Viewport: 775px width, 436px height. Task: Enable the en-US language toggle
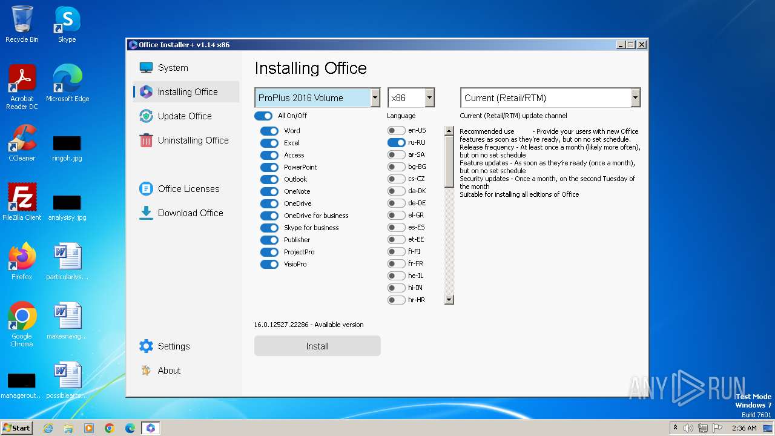click(x=397, y=130)
